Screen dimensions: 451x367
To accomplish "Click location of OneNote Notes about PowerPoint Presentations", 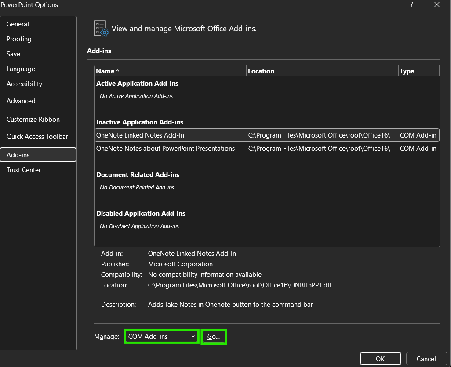I will (319, 149).
